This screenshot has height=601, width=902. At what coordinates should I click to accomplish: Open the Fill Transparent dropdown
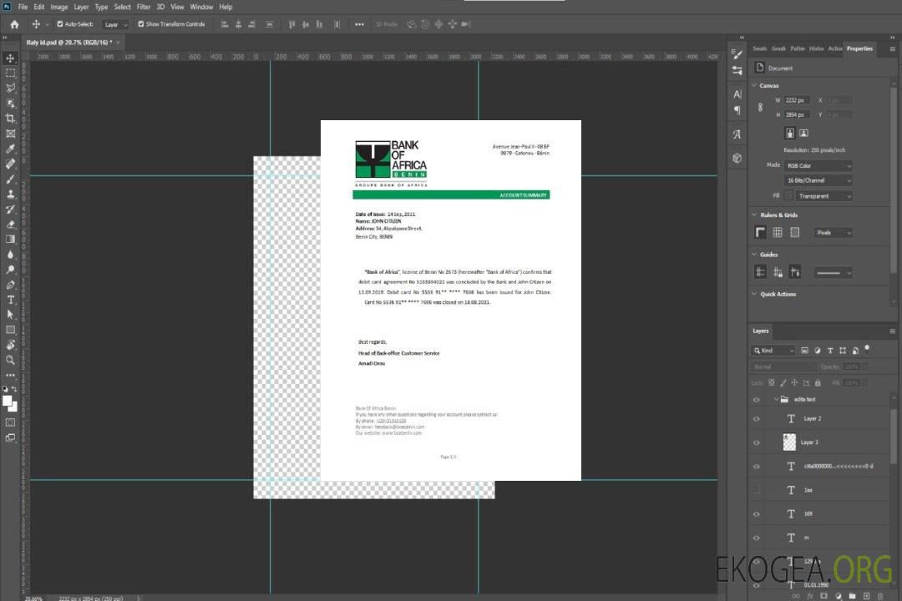pos(823,196)
